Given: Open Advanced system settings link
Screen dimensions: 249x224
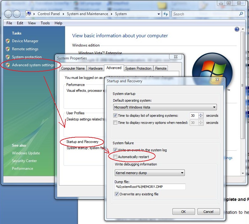Looking at the screenshot, I should pos(33,65).
